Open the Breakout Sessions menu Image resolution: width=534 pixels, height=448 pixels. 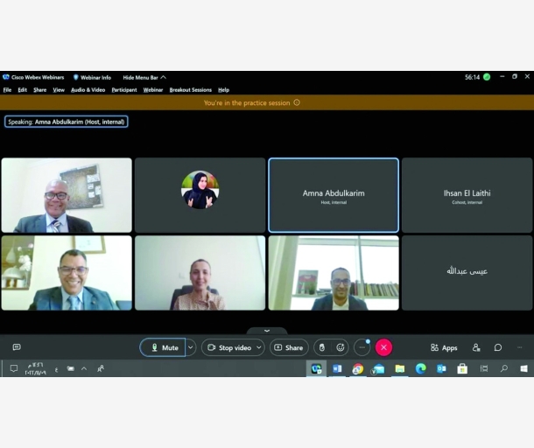(x=190, y=90)
